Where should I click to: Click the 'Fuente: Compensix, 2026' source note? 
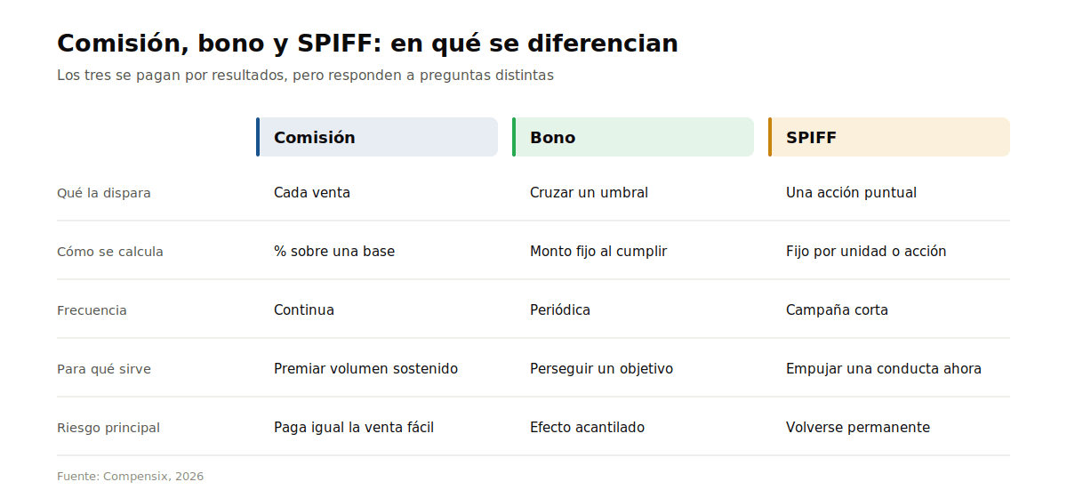point(130,477)
